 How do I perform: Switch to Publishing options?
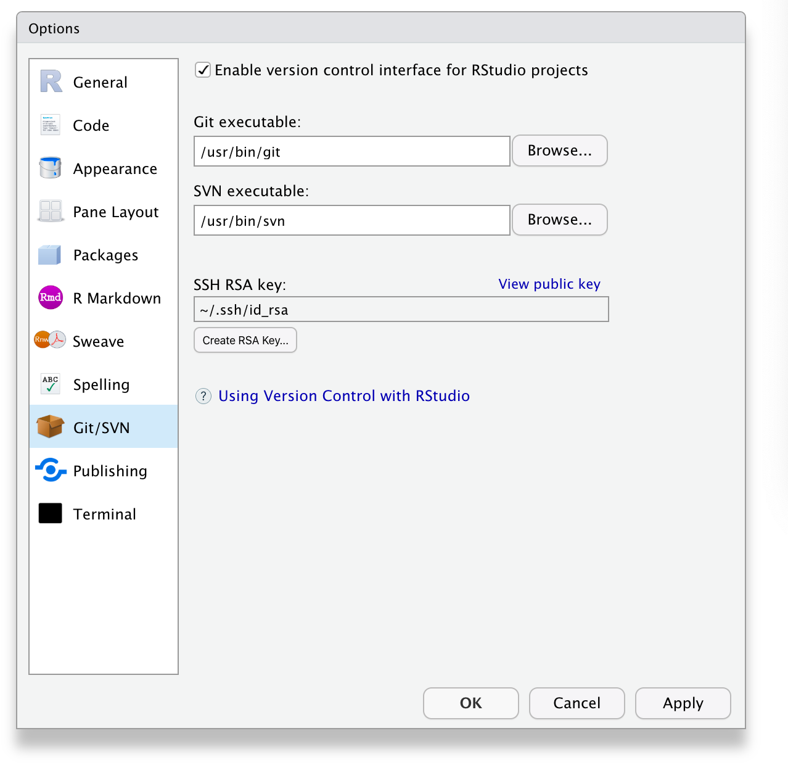pos(104,470)
